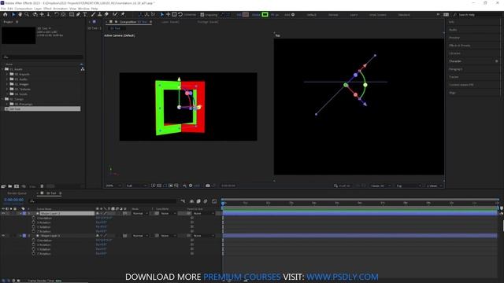Toggle the Snapping checkbox
Screen dimensions: 504x283
202,15
